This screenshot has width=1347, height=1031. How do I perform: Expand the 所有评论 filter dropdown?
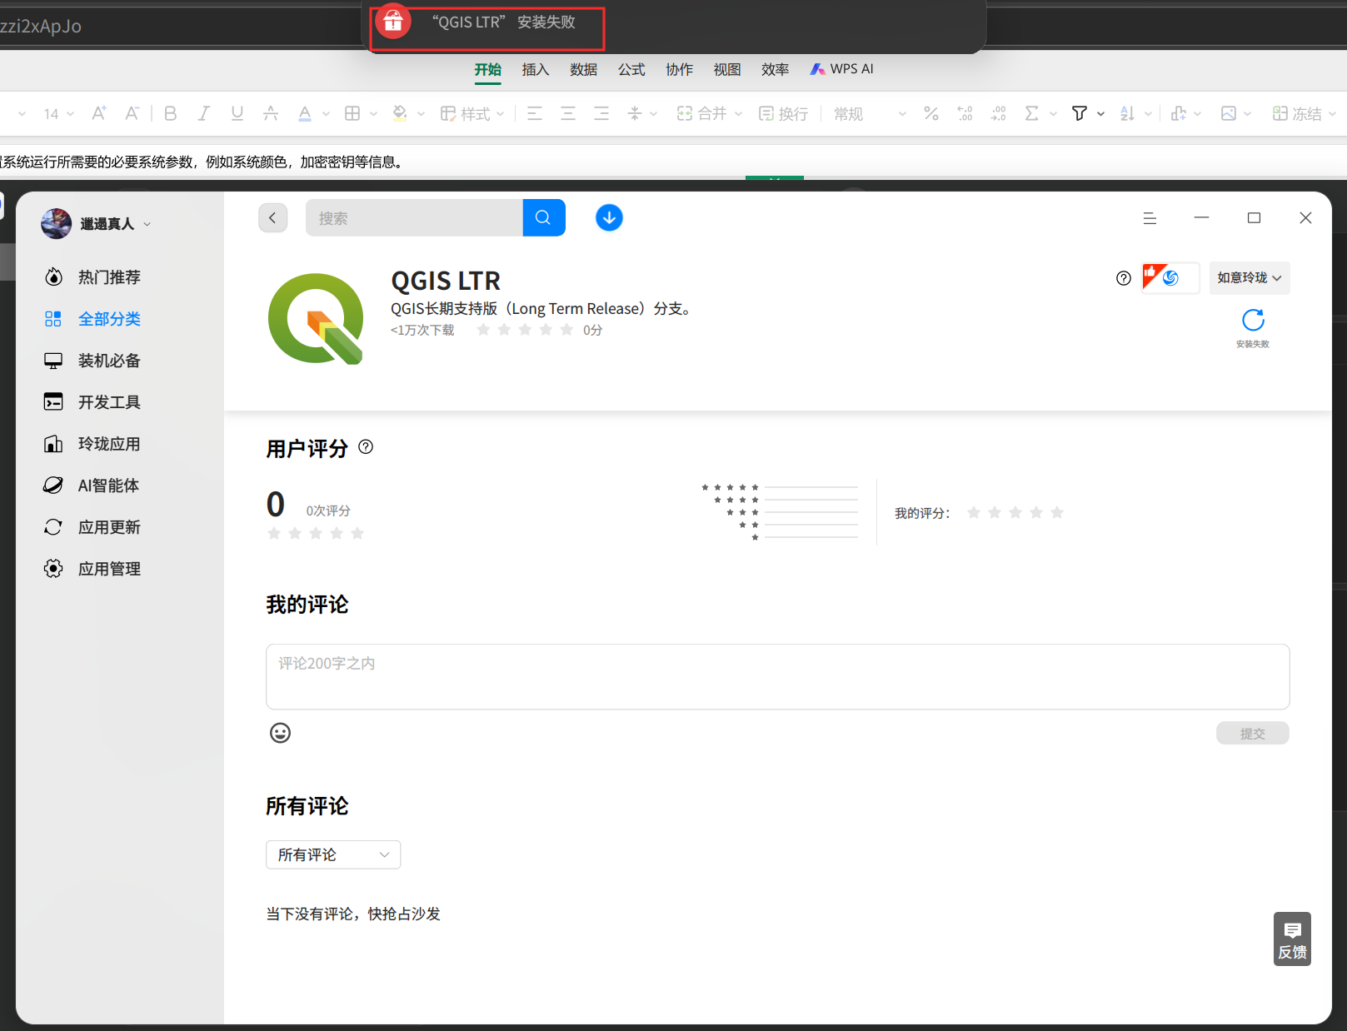pos(333,854)
